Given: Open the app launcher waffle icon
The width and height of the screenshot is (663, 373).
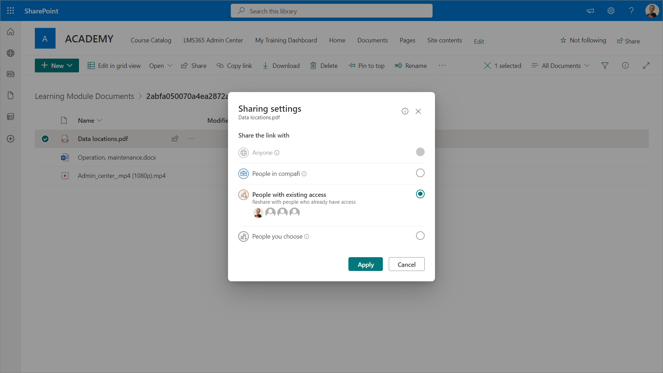Looking at the screenshot, I should tap(10, 11).
